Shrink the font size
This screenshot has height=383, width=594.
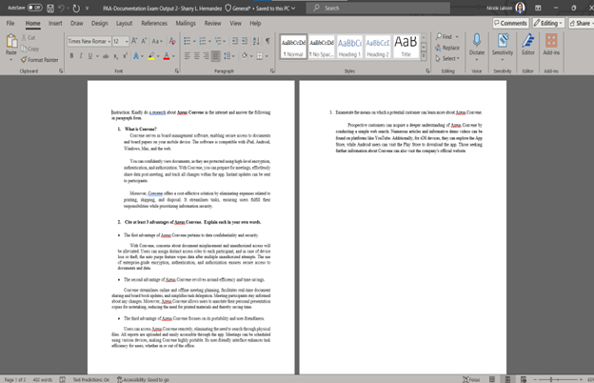point(144,41)
